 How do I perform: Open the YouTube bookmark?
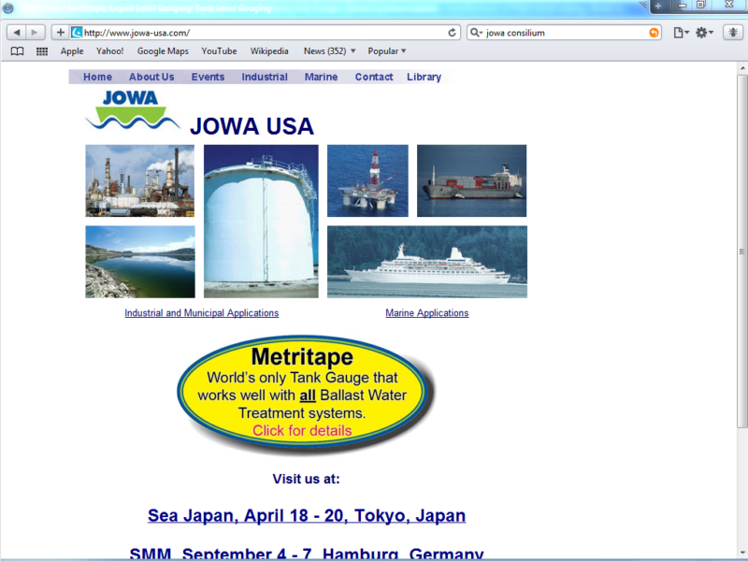(219, 51)
